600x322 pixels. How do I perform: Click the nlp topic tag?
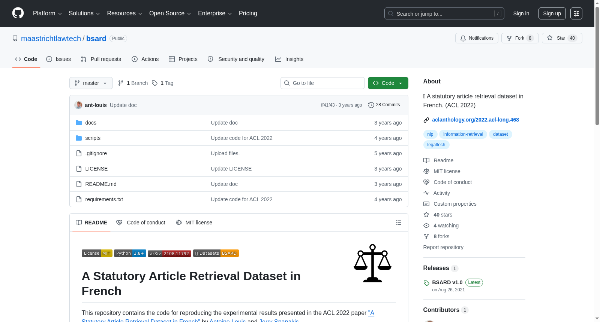tap(430, 134)
